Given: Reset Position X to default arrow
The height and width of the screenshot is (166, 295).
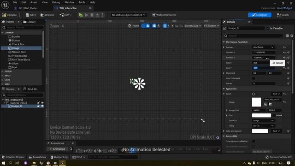Looking at the screenshot, I should (x=284, y=53).
